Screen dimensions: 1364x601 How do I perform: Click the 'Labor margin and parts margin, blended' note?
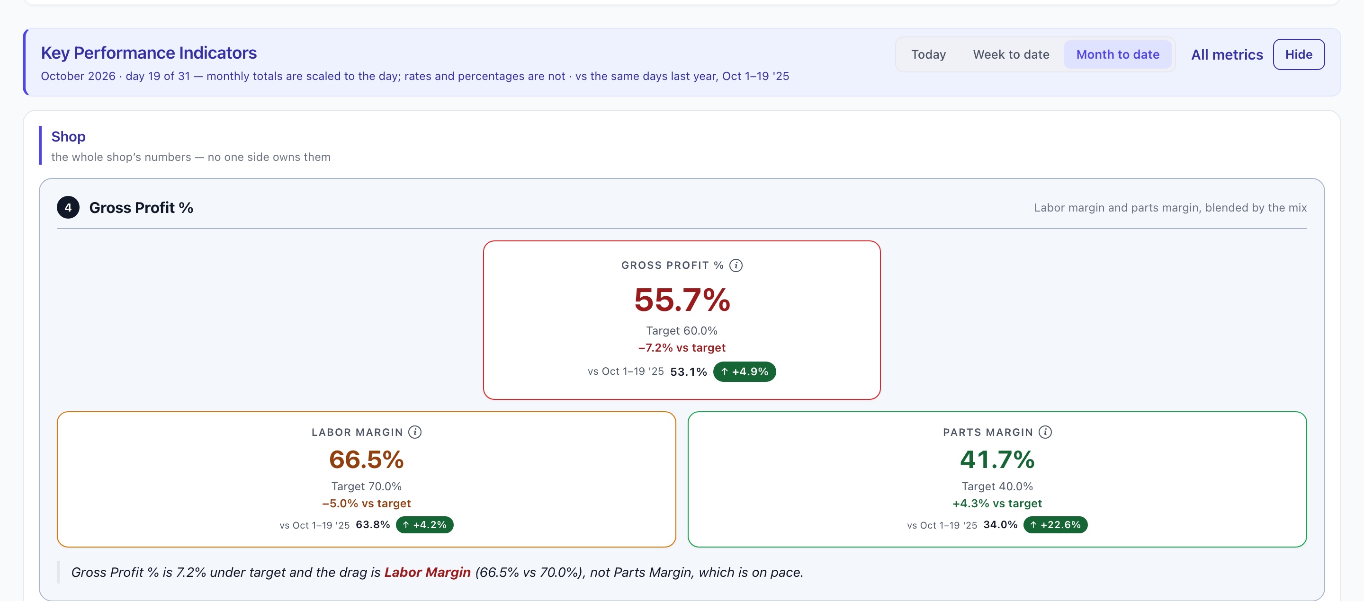click(x=1170, y=207)
